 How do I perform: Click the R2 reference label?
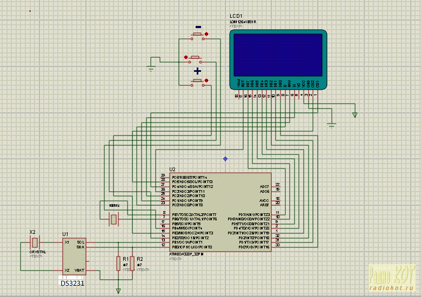coord(140,259)
